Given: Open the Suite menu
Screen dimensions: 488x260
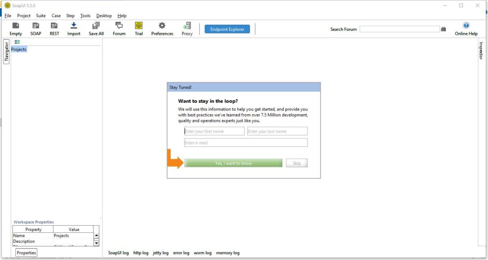Looking at the screenshot, I should (41, 16).
